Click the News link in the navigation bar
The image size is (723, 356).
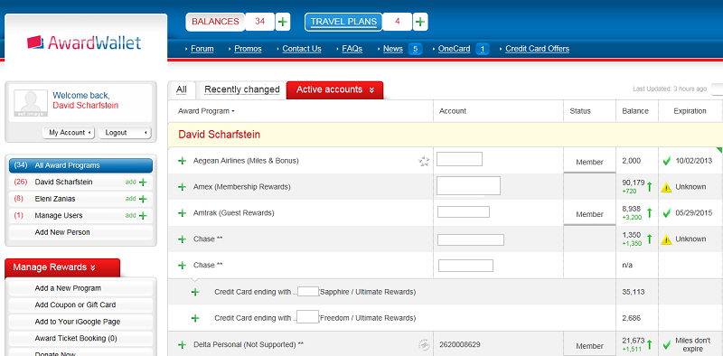click(393, 49)
